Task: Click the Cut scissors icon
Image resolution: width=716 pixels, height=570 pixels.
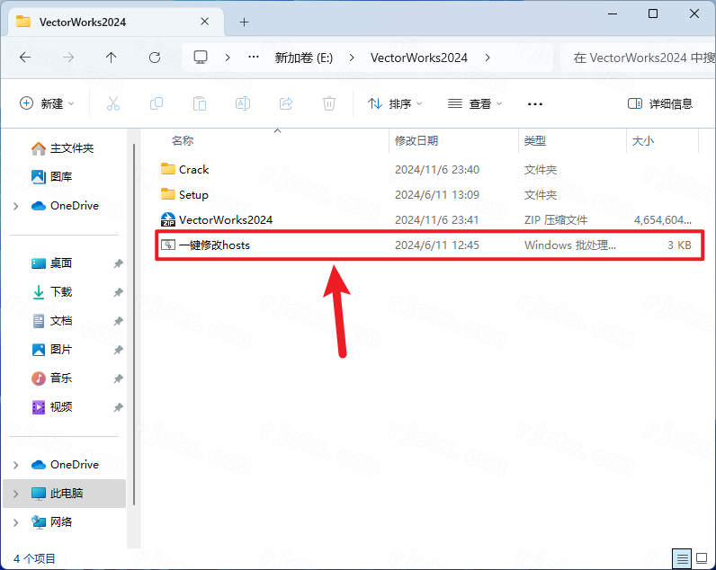Action: [113, 103]
